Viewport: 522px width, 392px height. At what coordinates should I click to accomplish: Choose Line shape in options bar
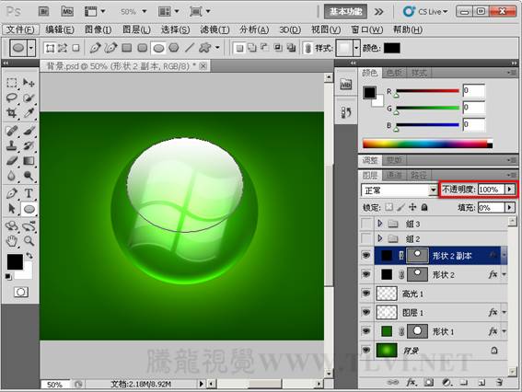[x=190, y=48]
